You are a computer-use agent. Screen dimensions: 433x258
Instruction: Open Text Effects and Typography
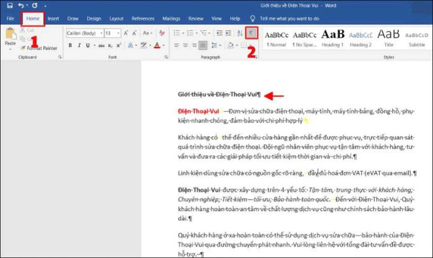click(x=131, y=45)
